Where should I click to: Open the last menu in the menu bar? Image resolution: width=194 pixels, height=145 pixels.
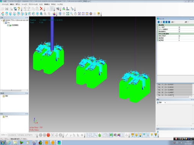click(60, 4)
